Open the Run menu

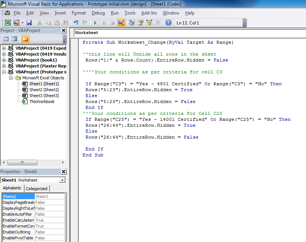[x=115, y=13]
